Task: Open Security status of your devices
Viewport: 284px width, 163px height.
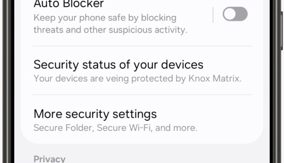Action: point(118,64)
